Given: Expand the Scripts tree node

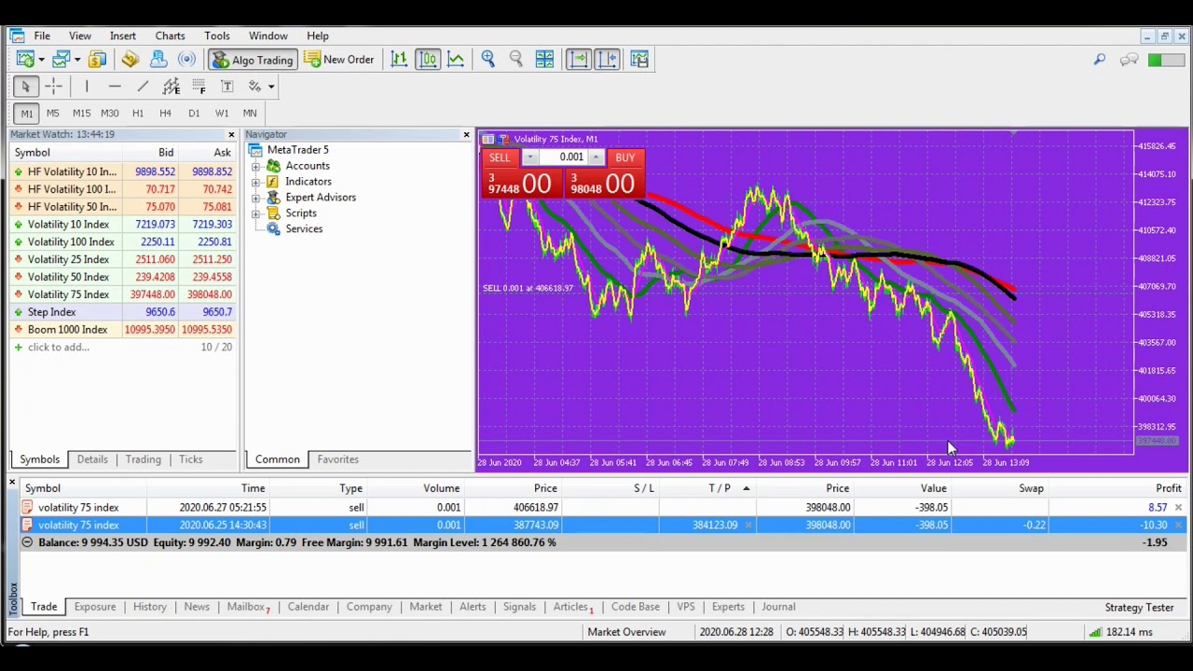Looking at the screenshot, I should (x=255, y=213).
